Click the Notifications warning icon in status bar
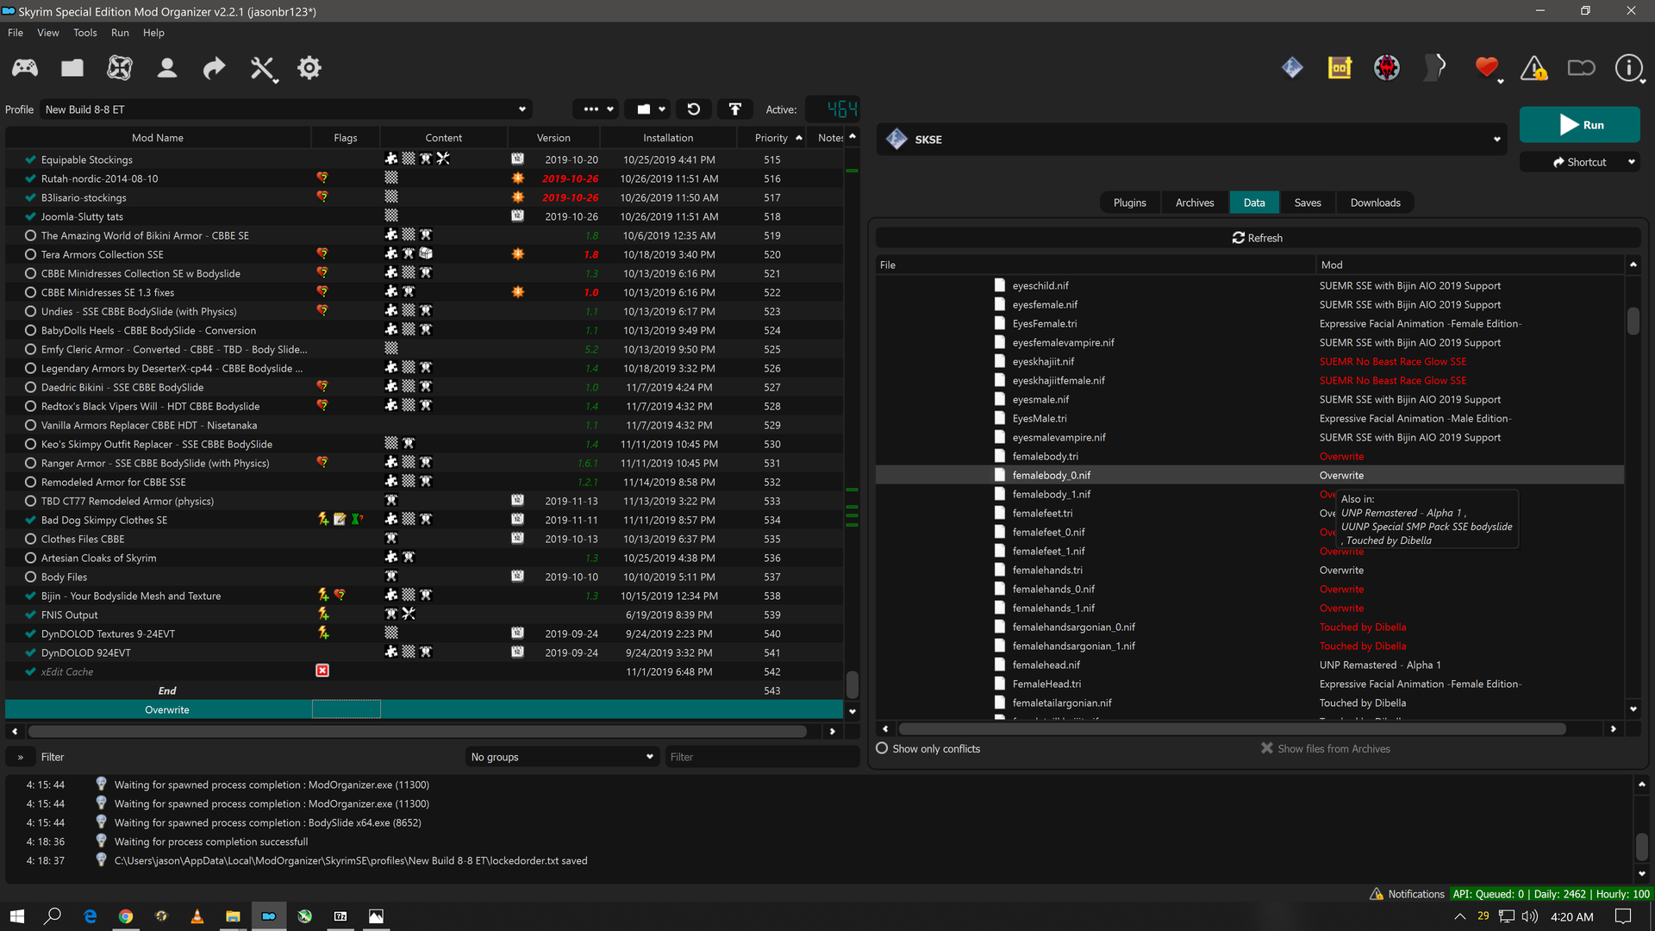Screen dimensions: 1655x931 [1377, 894]
